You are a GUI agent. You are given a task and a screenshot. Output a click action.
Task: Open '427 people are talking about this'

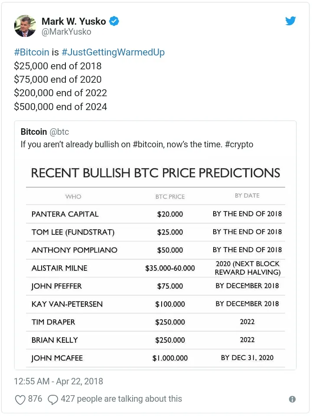coord(121,399)
